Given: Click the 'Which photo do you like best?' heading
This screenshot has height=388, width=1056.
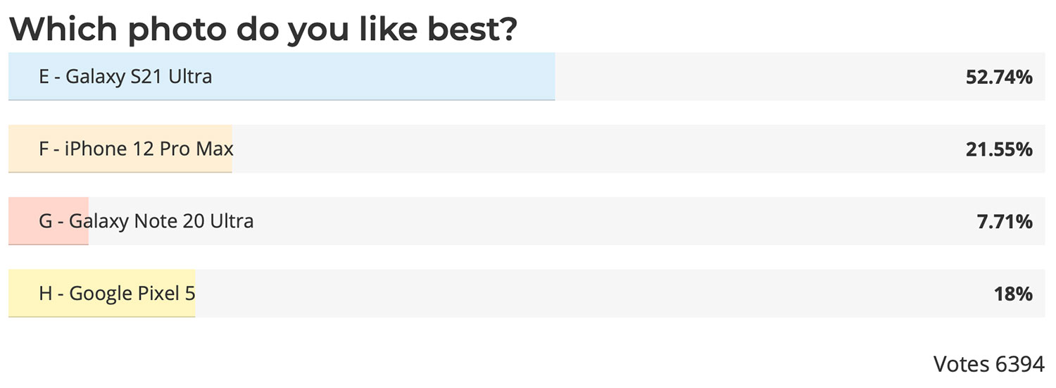Looking at the screenshot, I should click(x=263, y=28).
